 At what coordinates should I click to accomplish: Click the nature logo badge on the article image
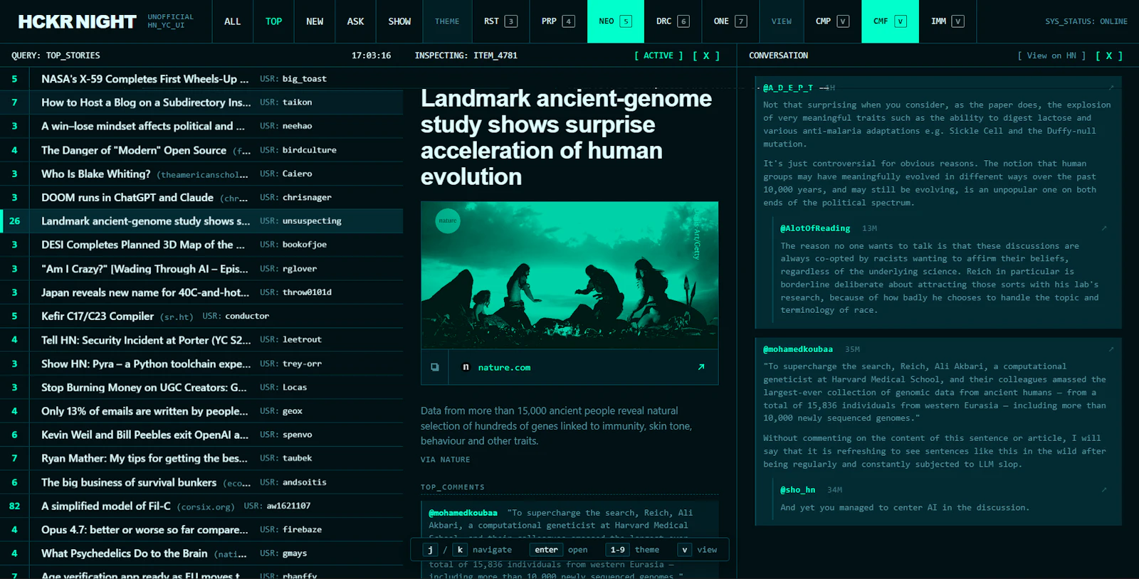coord(448,221)
